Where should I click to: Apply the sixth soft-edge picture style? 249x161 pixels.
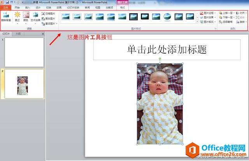click(x=122, y=17)
